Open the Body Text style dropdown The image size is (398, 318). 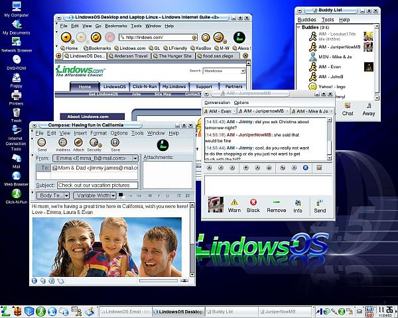point(66,195)
